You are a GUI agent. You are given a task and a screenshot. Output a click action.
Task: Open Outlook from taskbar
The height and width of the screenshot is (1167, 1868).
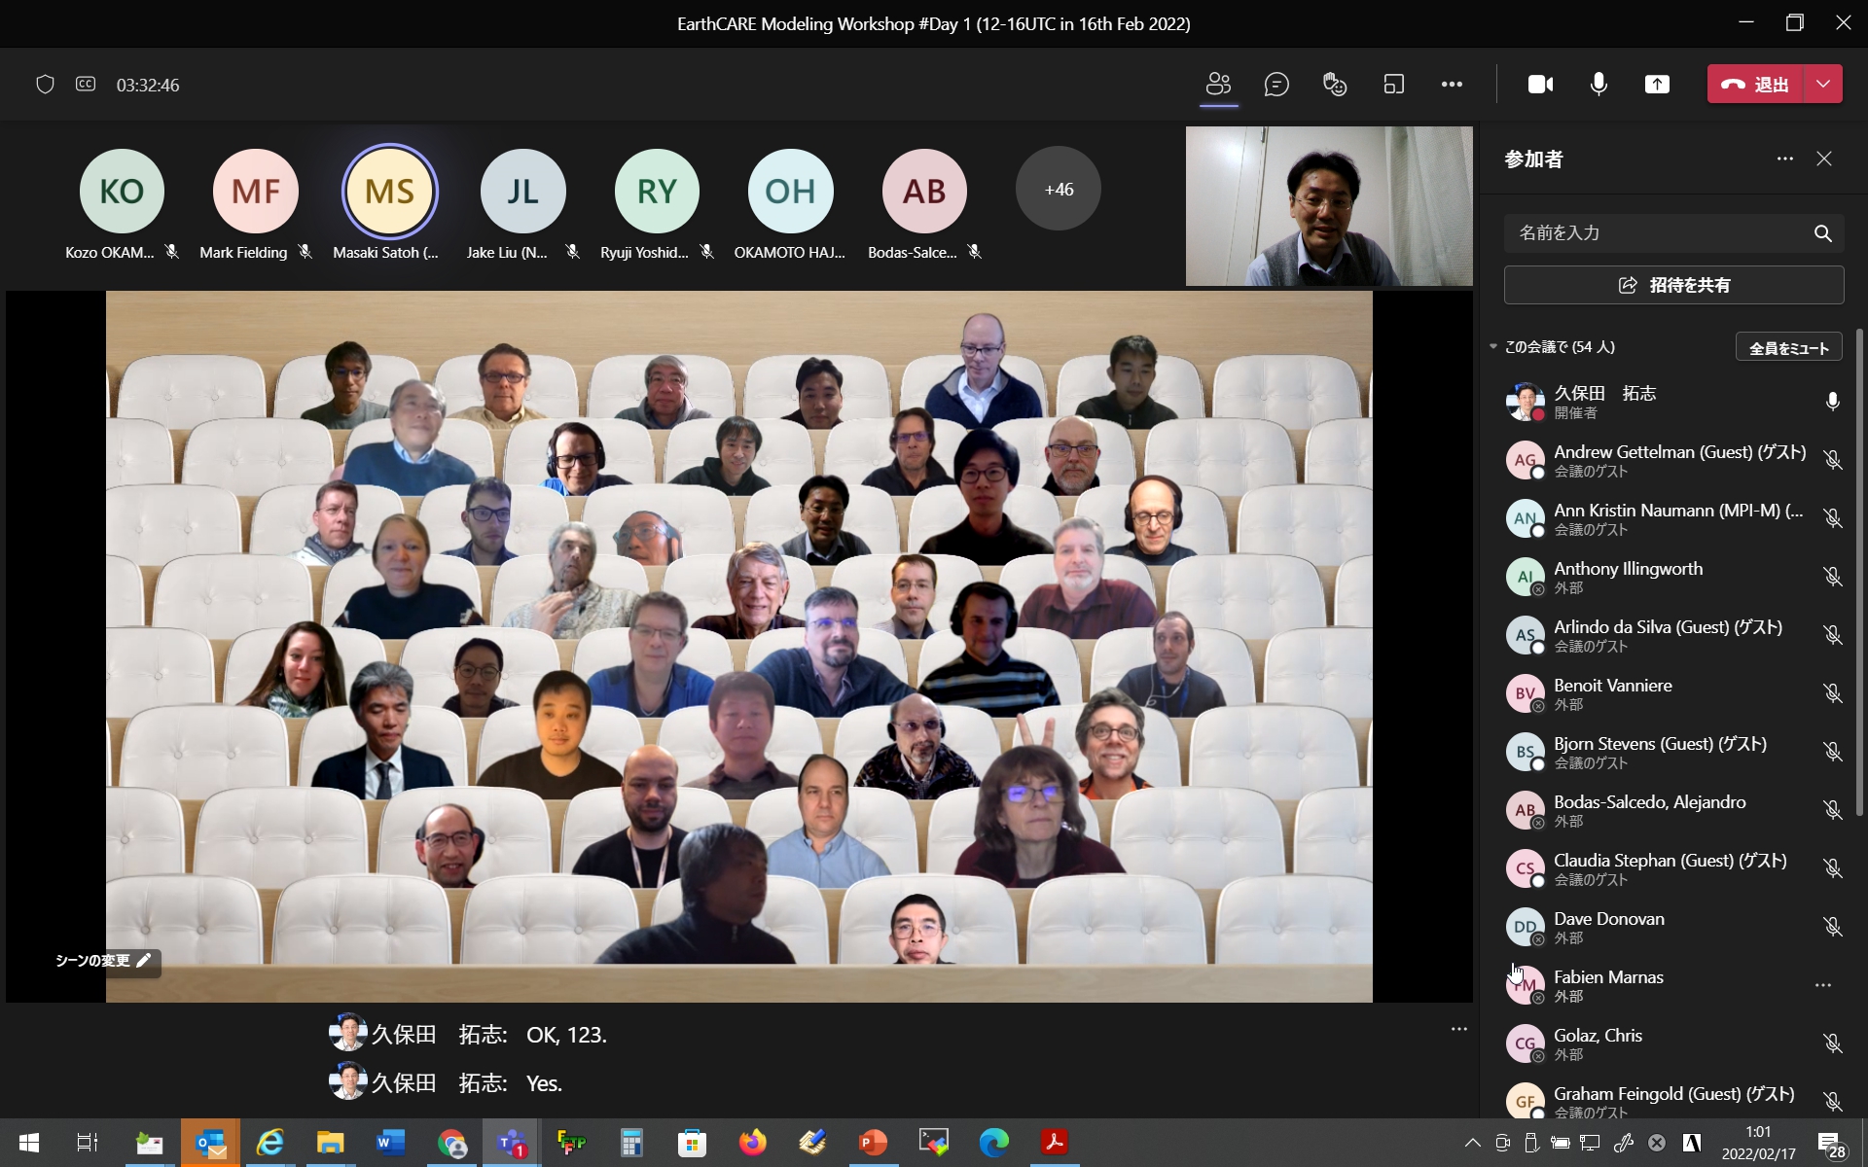(x=210, y=1143)
